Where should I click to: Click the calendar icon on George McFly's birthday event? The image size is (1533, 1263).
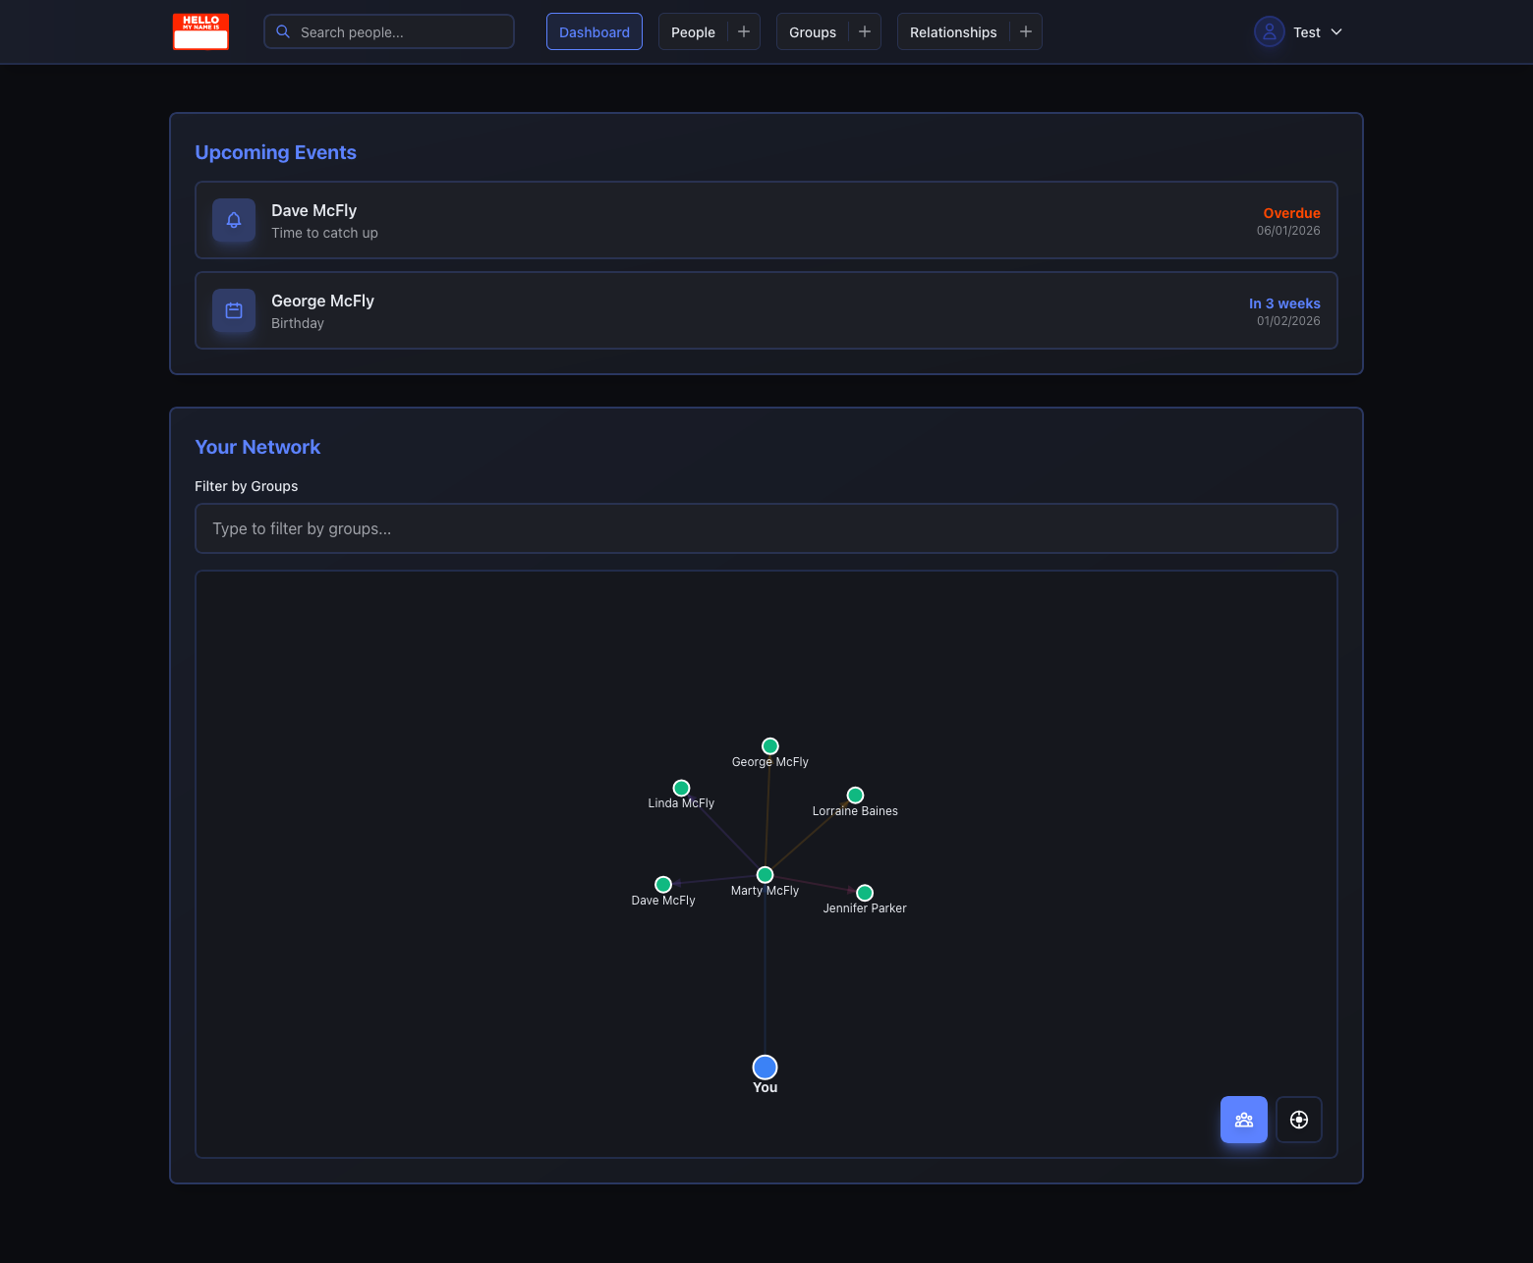(233, 310)
